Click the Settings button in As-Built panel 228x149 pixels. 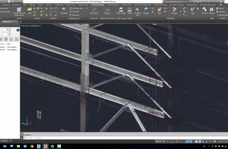221,12
